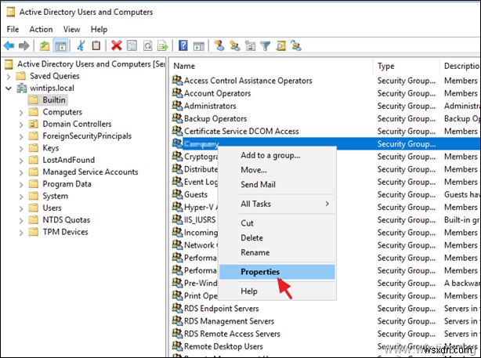Click the Refresh toolbar icon

click(x=146, y=45)
